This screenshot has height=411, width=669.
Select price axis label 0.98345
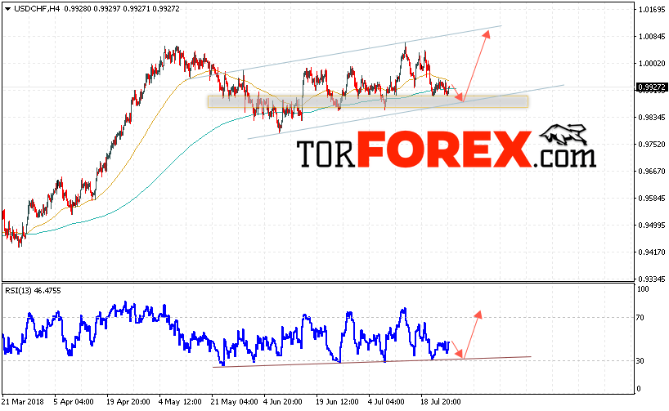coord(652,117)
